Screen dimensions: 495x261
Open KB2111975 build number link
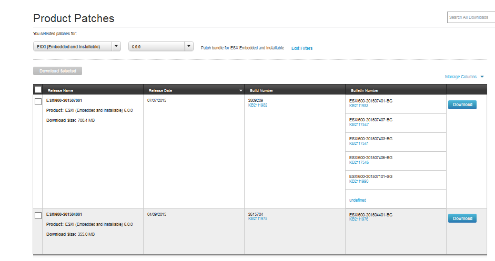[258, 219]
